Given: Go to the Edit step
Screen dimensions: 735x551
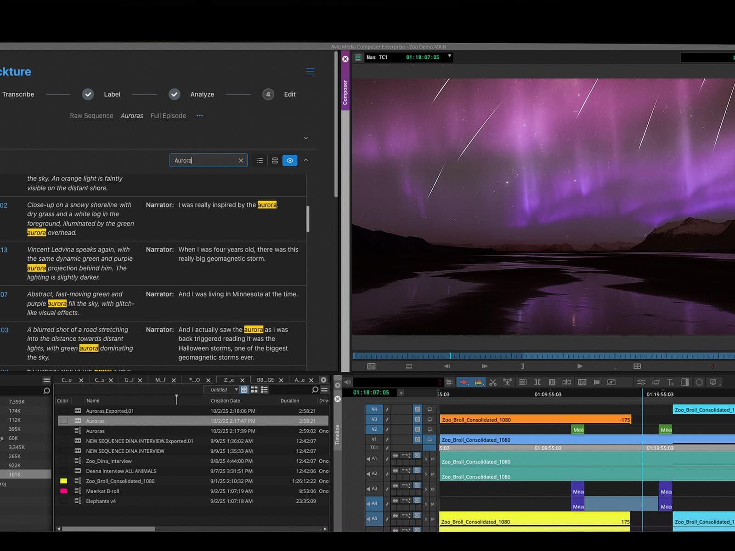Looking at the screenshot, I should tap(290, 94).
